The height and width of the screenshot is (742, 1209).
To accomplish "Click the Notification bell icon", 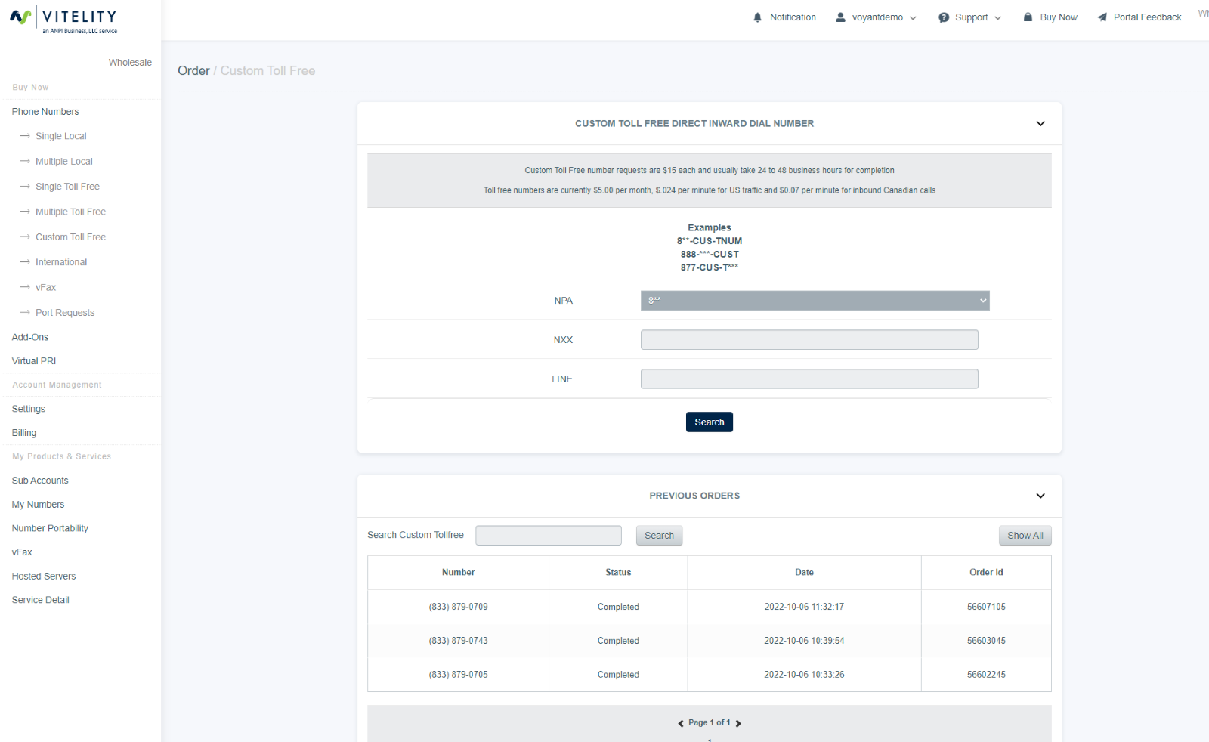I will pos(758,17).
